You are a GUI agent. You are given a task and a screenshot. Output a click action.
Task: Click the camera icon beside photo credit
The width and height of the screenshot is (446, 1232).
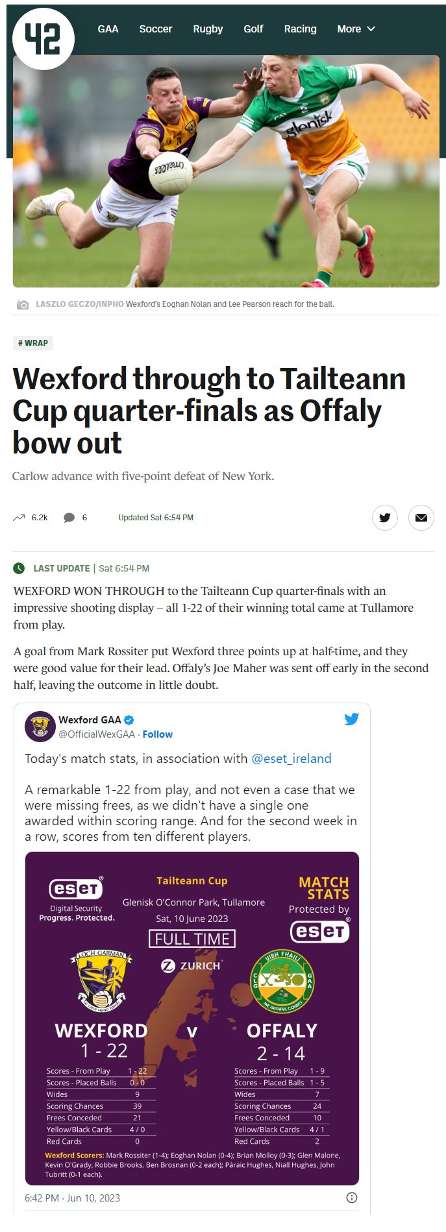(23, 304)
